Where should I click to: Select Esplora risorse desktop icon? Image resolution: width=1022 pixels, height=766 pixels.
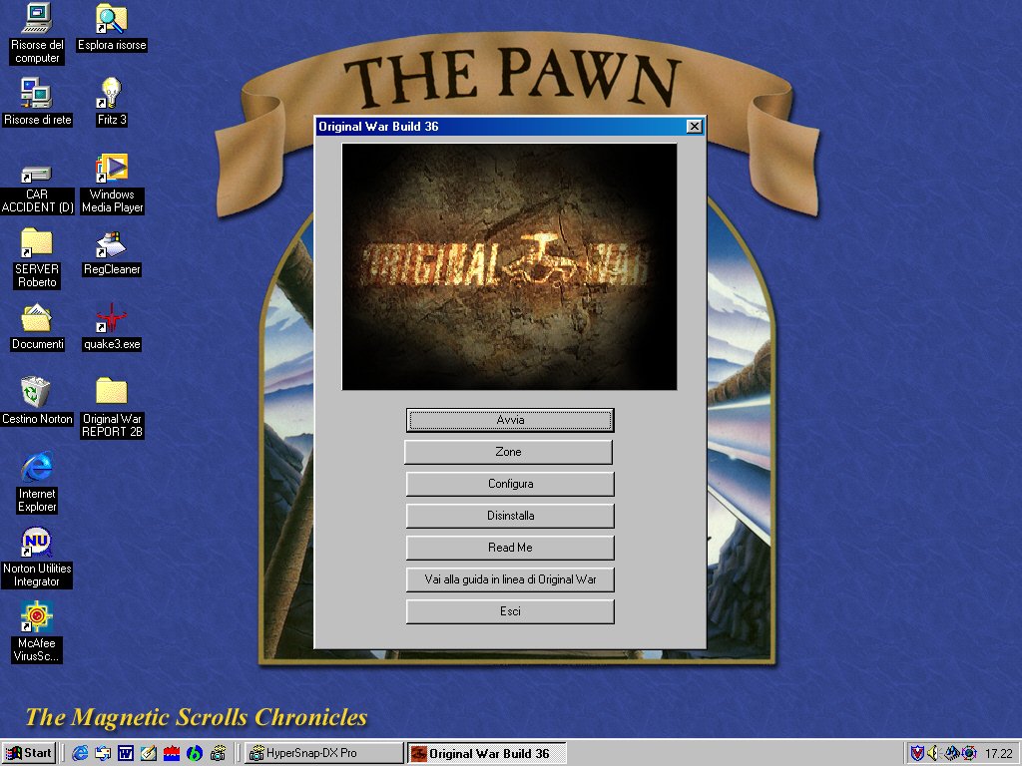pos(112,27)
